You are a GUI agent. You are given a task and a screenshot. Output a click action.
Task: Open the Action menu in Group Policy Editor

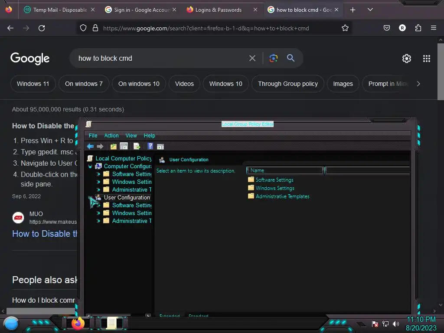(x=111, y=136)
